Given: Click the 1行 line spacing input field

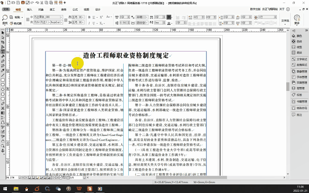Looking at the screenshot, I should (266, 17).
